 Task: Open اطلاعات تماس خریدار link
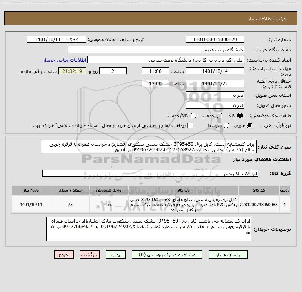pyautogui.click(x=65, y=60)
